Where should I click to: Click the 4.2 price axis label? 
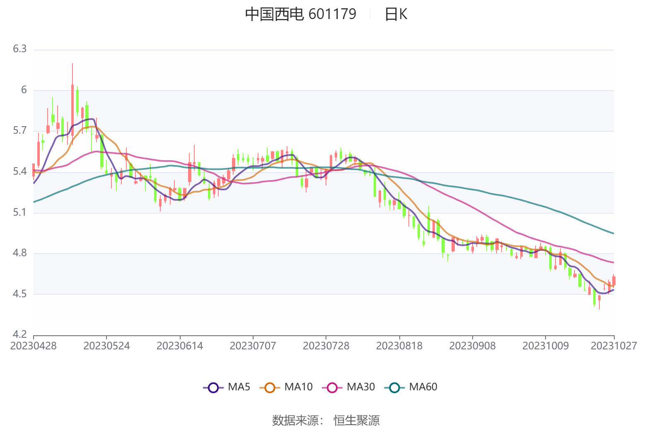pos(19,334)
